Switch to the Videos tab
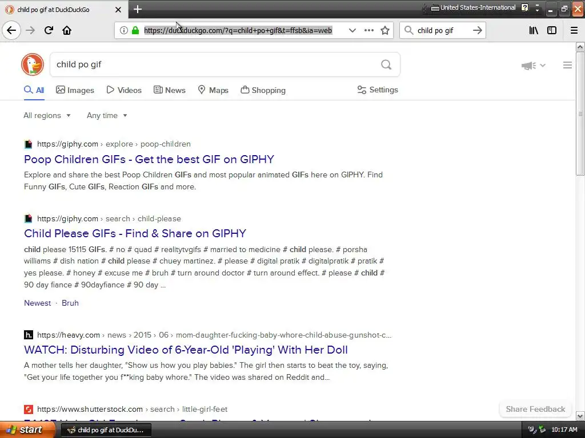The width and height of the screenshot is (585, 438). [x=124, y=90]
